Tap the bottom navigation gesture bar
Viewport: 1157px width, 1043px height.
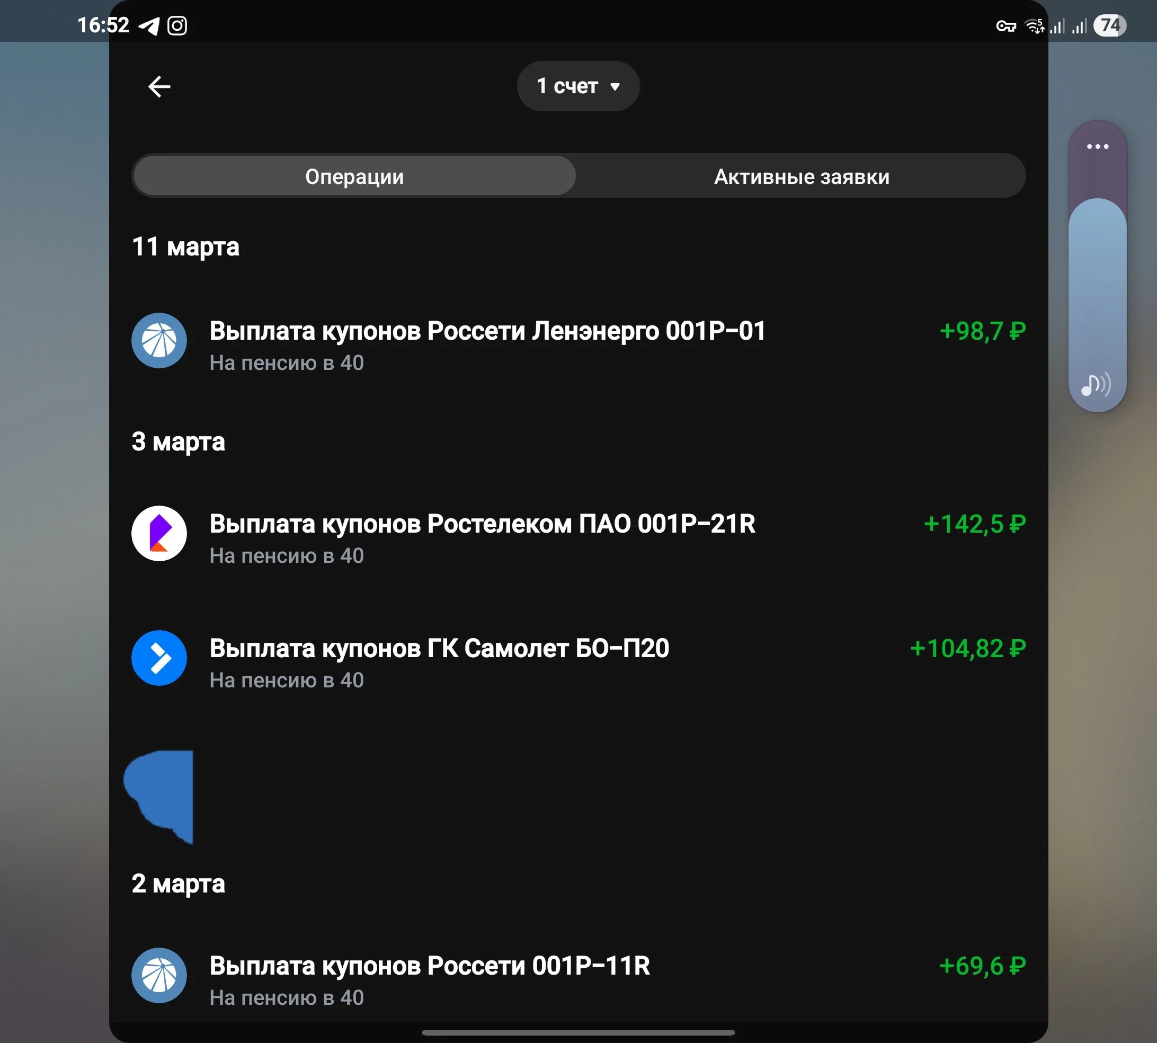coord(578,1032)
